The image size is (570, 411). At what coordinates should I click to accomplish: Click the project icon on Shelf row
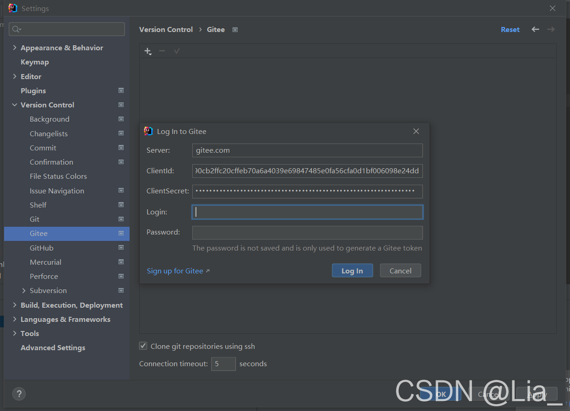tap(121, 205)
